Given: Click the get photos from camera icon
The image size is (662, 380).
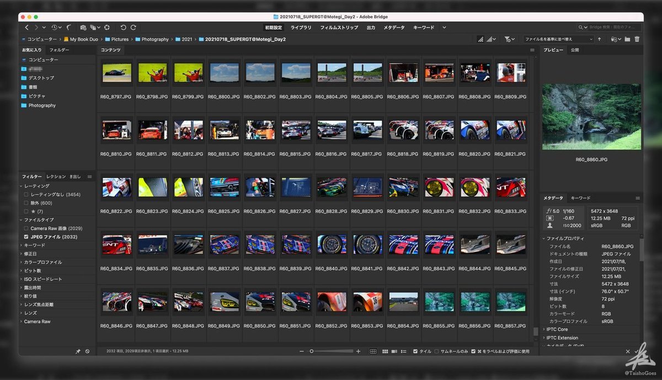Looking at the screenshot, I should (x=83, y=27).
